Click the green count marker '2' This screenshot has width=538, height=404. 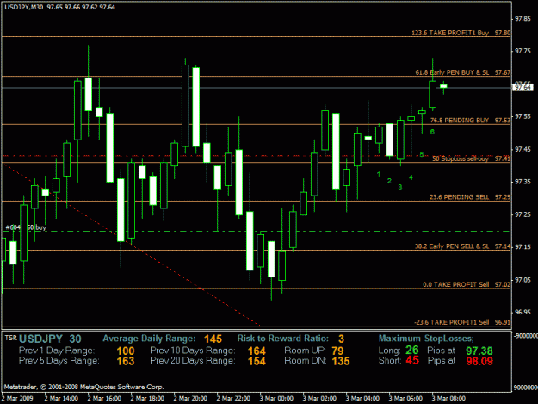coord(389,181)
